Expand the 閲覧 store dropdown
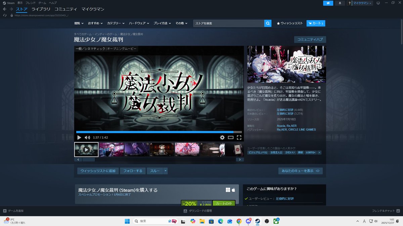The width and height of the screenshot is (403, 226). click(x=79, y=24)
